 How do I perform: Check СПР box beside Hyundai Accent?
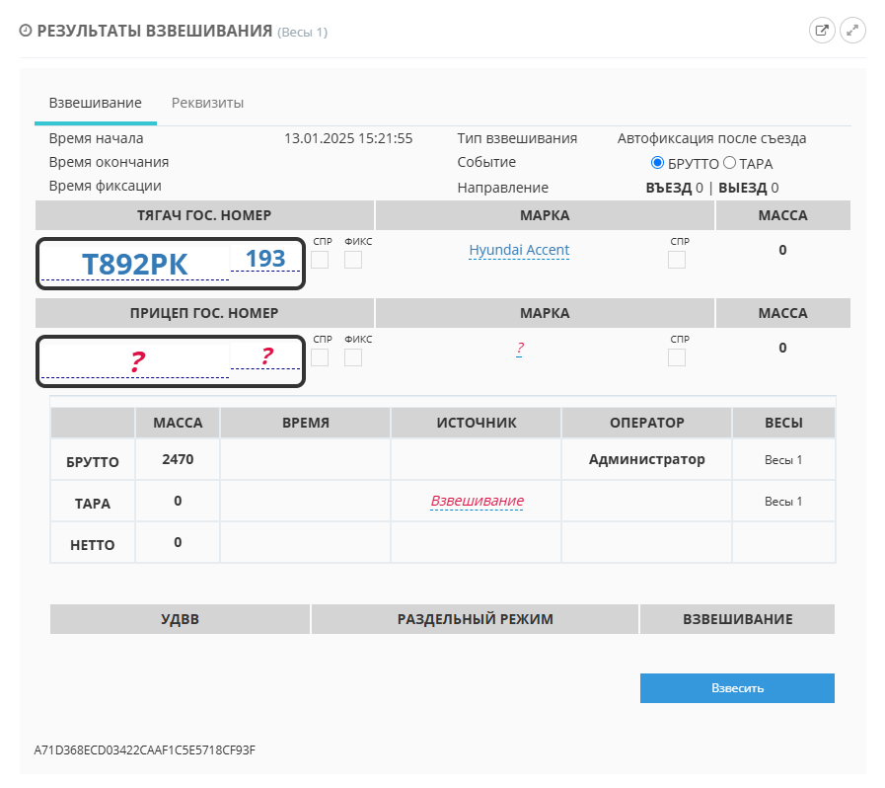click(677, 260)
